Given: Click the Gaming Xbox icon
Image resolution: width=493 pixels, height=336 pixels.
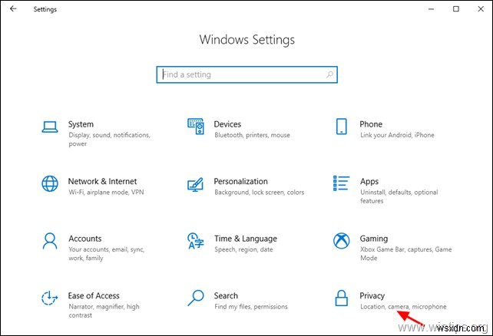Looking at the screenshot, I should [341, 241].
